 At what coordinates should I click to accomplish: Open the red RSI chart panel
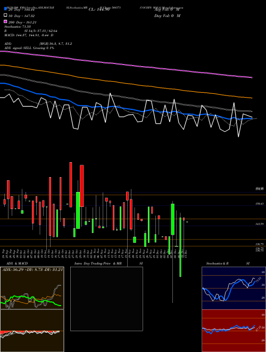[x=234, y=331]
